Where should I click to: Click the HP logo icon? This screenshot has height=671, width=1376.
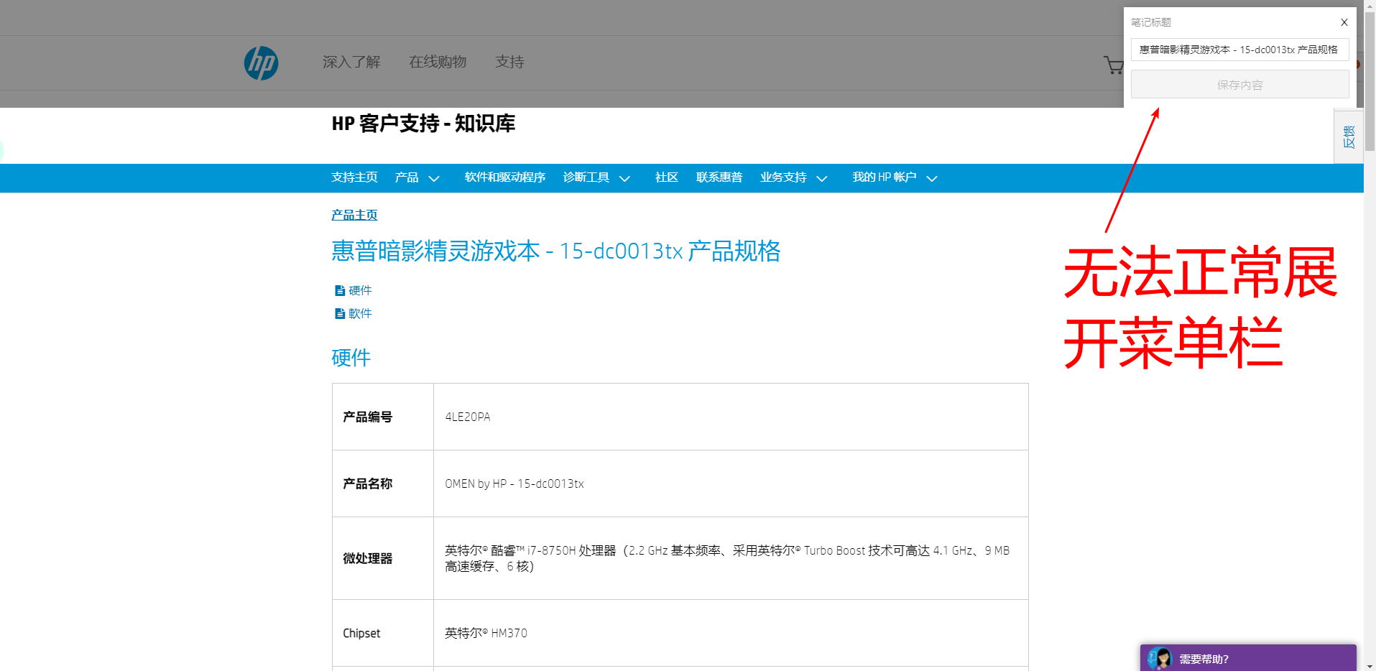pos(261,63)
